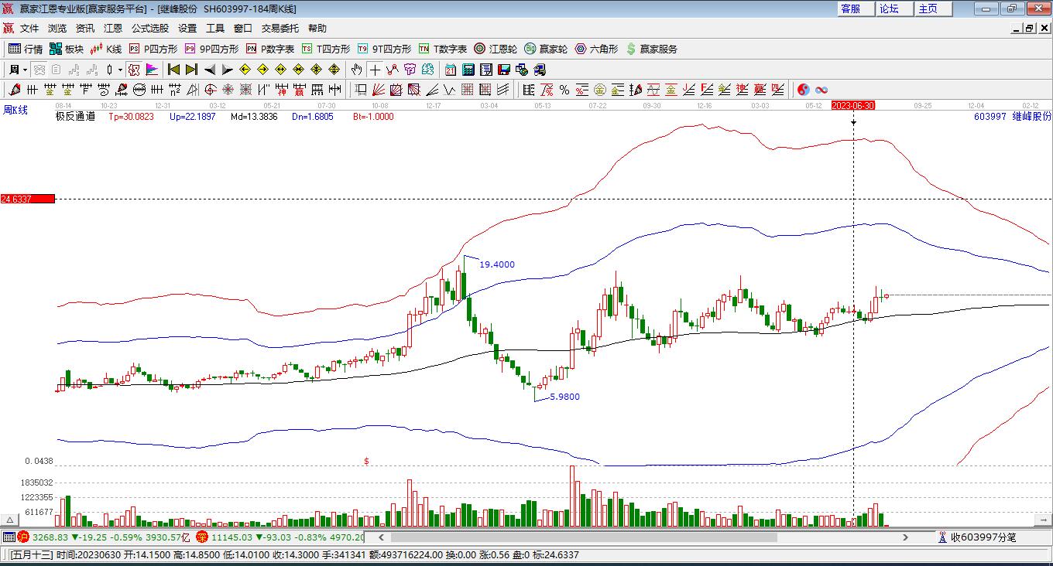This screenshot has width=1053, height=566.
Task: Toggle the flag chart display button
Action: pos(152,69)
